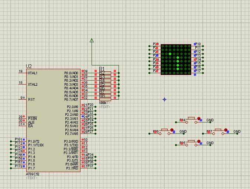The height and width of the screenshot is (189, 250).
Task: Select the blue origin crosshair marker
Action: coord(164,99)
